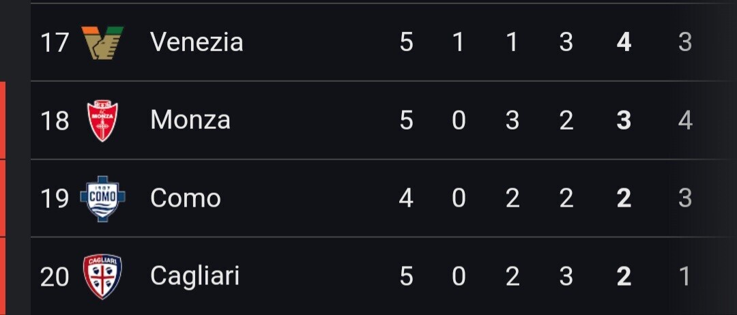Open the Cagliari club crest
Viewport: 737px width, 315px height.
click(102, 277)
